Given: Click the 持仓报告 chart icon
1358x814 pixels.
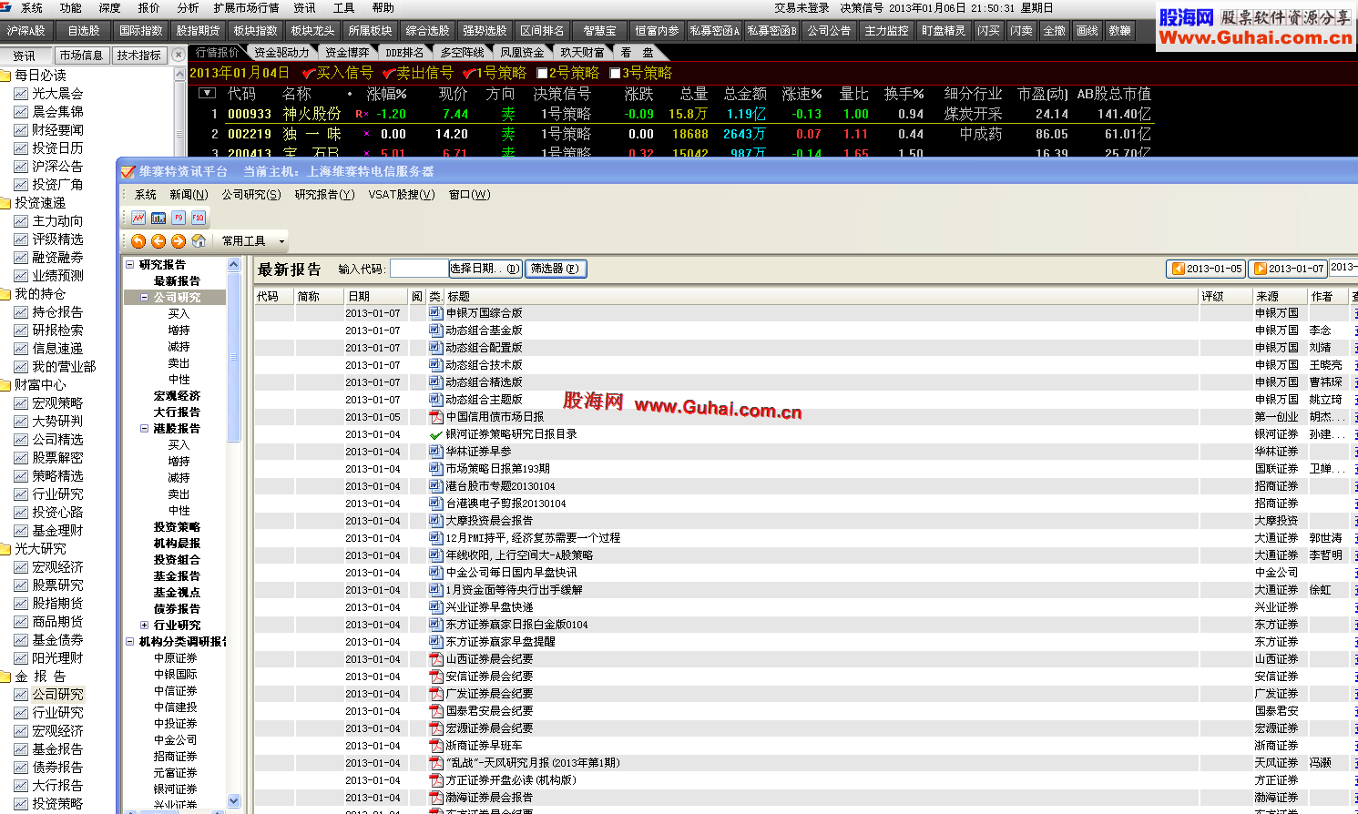Looking at the screenshot, I should (21, 312).
